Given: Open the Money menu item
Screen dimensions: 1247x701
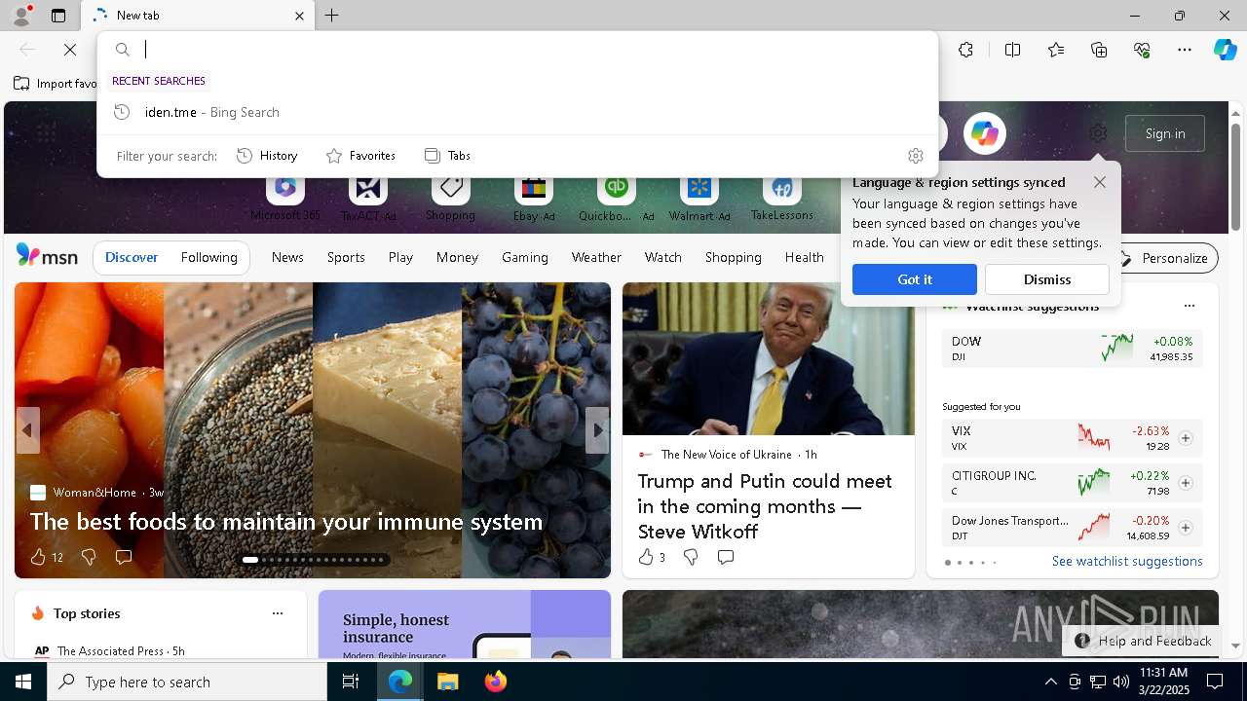Looking at the screenshot, I should 457,257.
